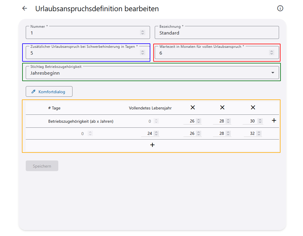The height and width of the screenshot is (236, 303).
Task: Add a new column with plus icon
Action: (x=274, y=120)
